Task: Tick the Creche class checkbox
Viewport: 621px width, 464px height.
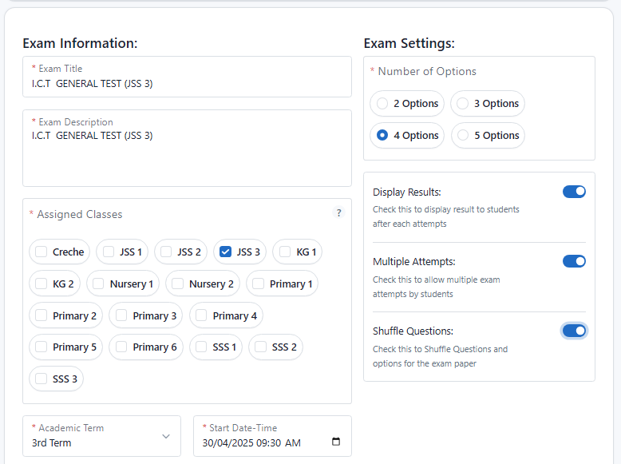Action: tap(42, 252)
